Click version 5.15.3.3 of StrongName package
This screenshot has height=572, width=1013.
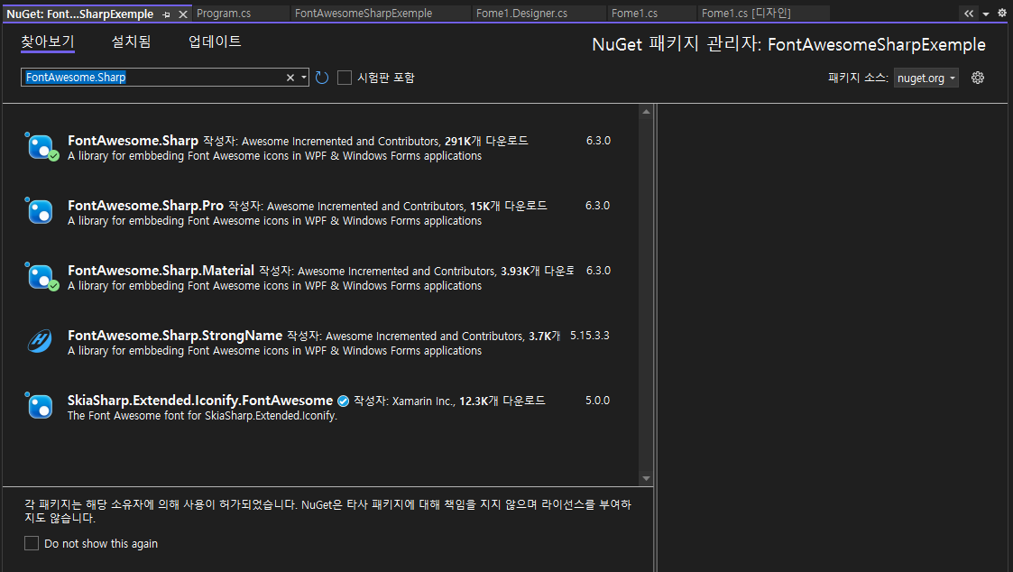589,336
